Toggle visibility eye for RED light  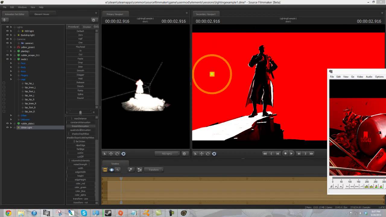click(x=7, y=31)
